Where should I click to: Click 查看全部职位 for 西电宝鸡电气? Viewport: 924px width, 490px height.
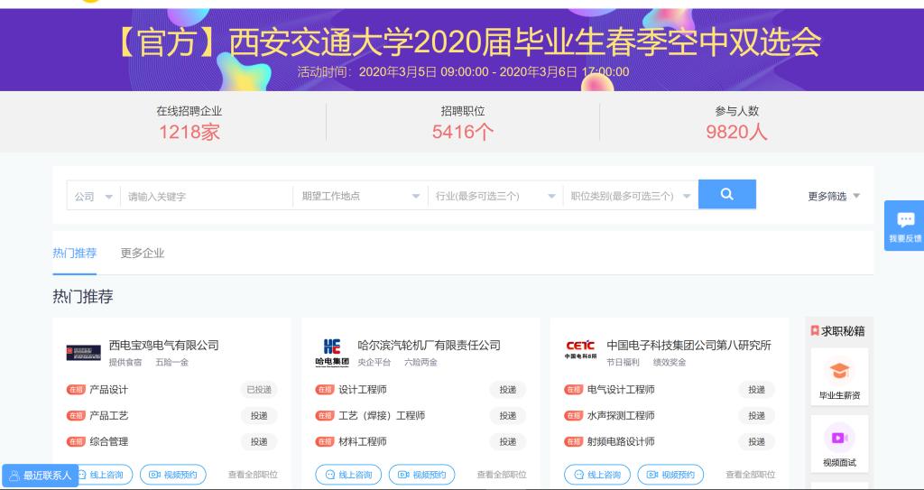[x=253, y=475]
